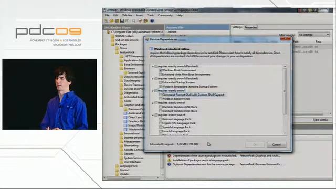Viewport: 336px width, 189px height.
Task: Collapse the group containing USB Stack options
Action: pyautogui.click(x=153, y=103)
